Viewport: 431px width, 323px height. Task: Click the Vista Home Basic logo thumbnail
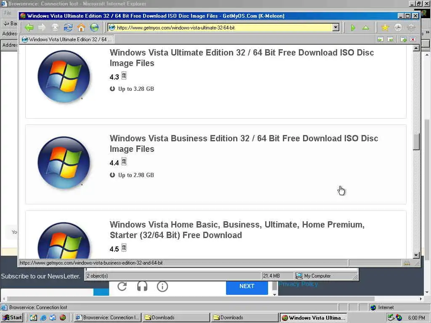click(64, 240)
